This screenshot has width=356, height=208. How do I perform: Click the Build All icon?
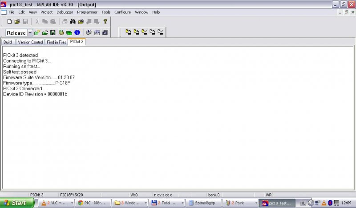point(97,32)
